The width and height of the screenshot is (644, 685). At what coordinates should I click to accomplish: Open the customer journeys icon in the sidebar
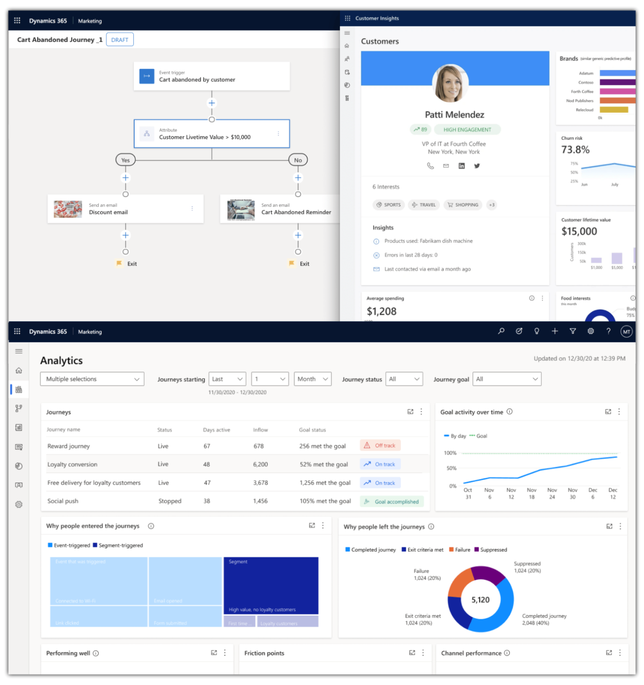pos(18,408)
